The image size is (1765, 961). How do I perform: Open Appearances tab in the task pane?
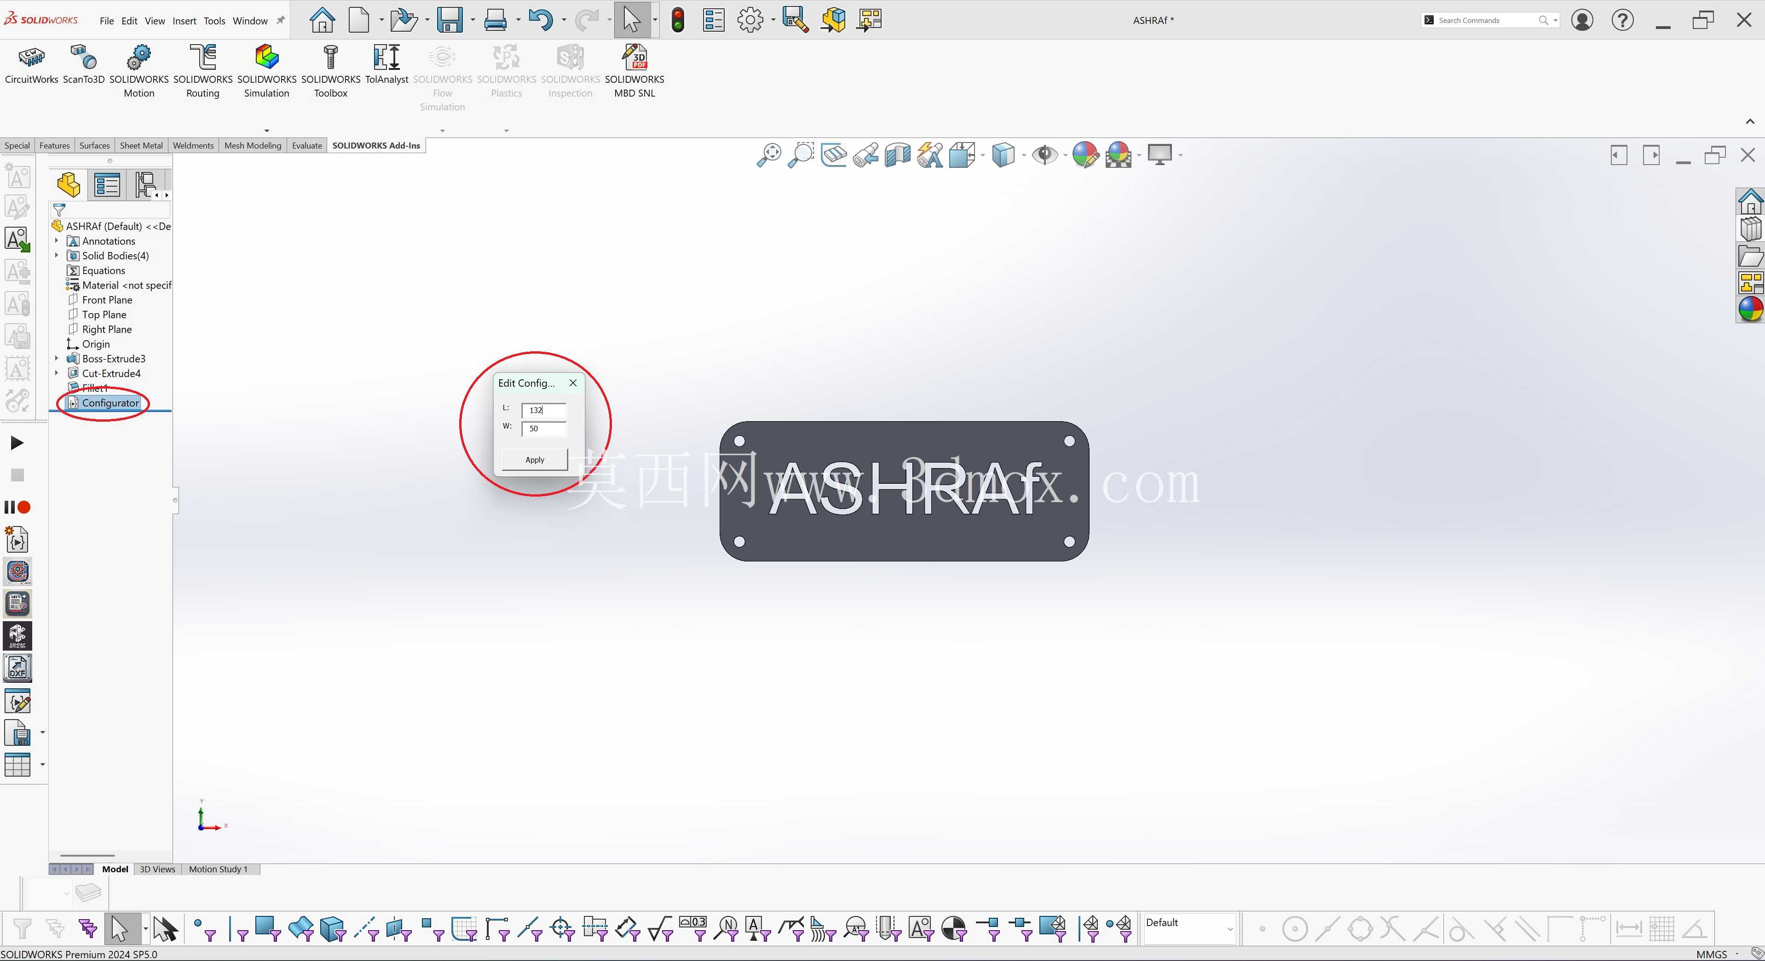click(1751, 309)
